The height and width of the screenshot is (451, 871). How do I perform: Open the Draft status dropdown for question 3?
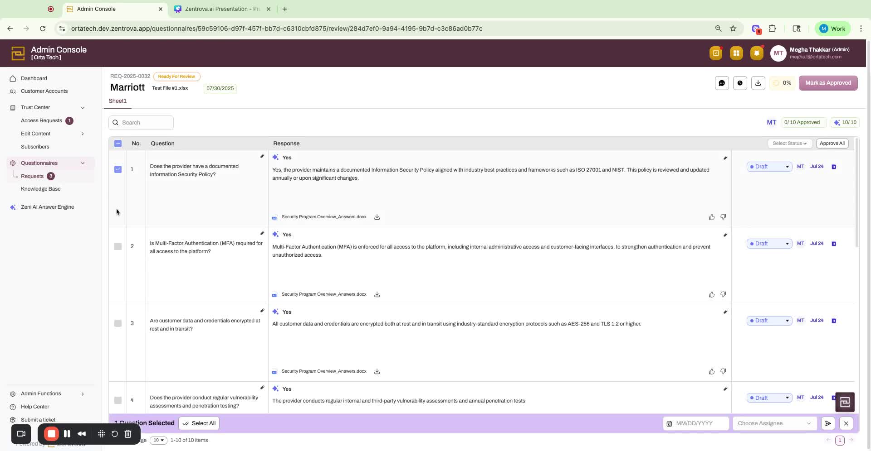pos(769,321)
